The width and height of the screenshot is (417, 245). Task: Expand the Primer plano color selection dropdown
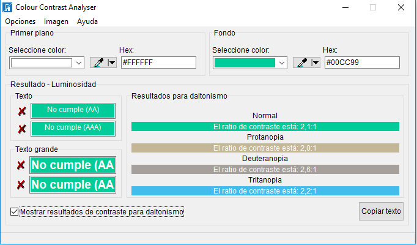point(78,62)
